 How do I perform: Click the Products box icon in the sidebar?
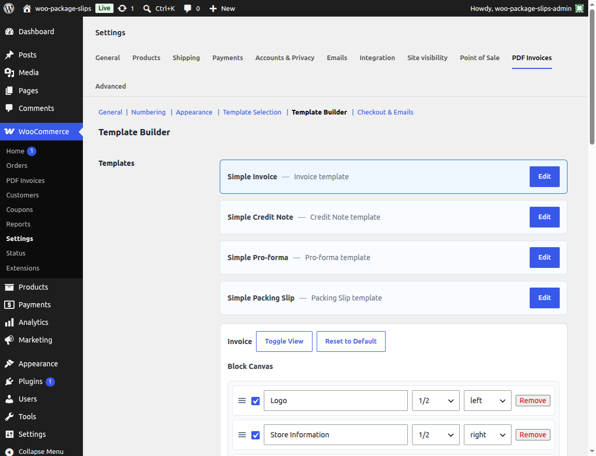pyautogui.click(x=9, y=287)
